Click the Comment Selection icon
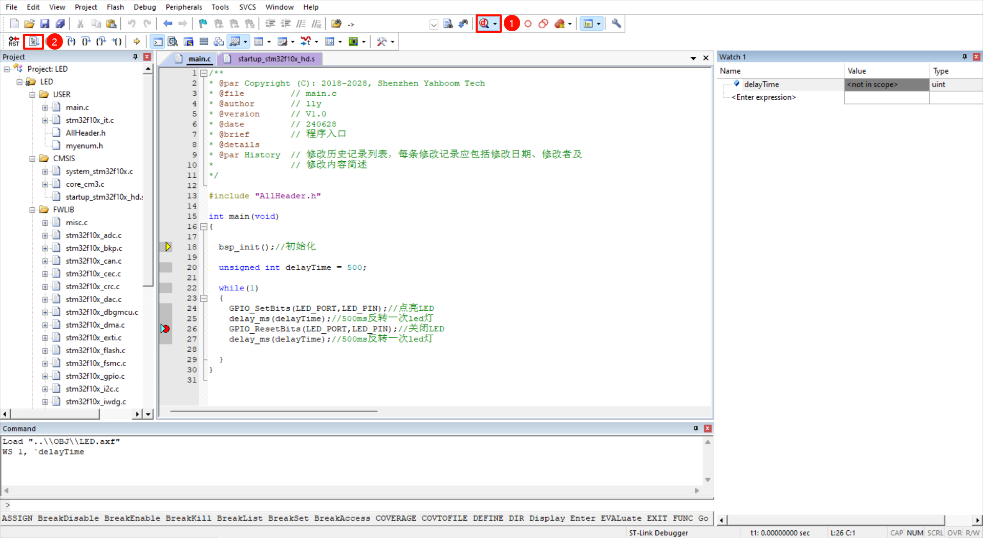This screenshot has height=538, width=983. point(301,24)
